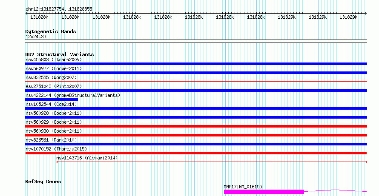This screenshot has height=196, width=379.
Task: Click the thin red line under nsv1143716 (Alsmadi2014)
Action: [x=212, y=162]
